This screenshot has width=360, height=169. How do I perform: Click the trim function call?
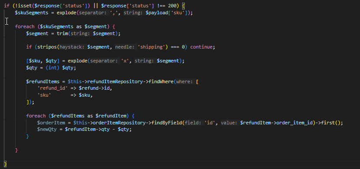(62, 33)
